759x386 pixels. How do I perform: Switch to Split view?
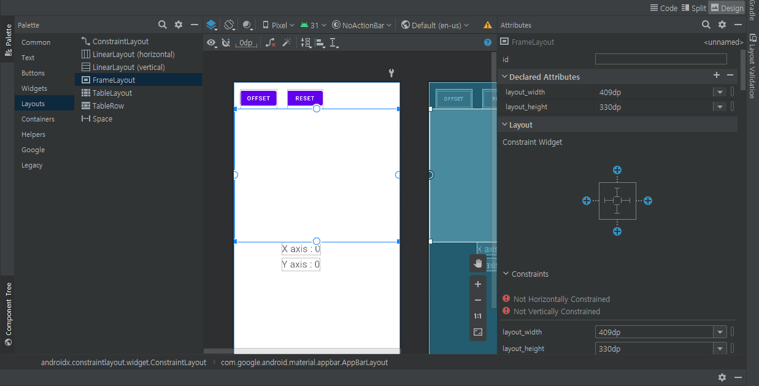pos(694,8)
